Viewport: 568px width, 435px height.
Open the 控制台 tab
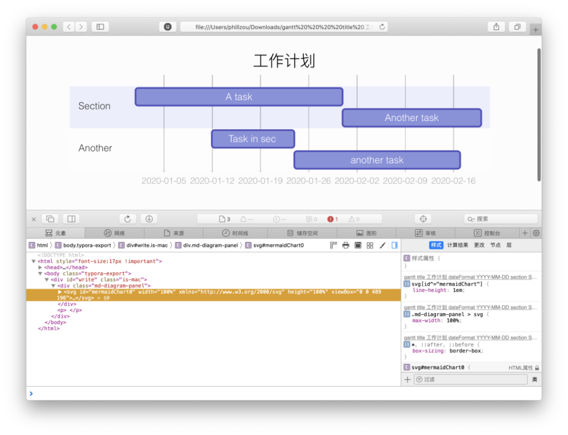(x=487, y=233)
